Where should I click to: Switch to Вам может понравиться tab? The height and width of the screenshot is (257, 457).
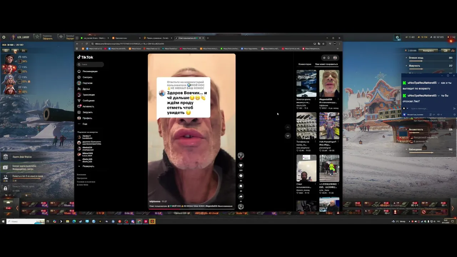coord(326,64)
